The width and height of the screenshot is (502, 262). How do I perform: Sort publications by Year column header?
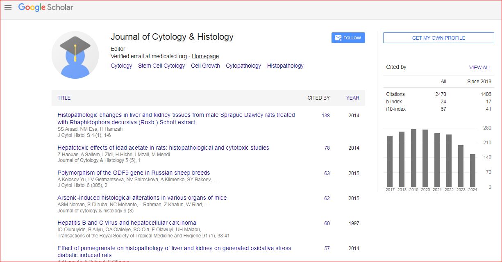[x=352, y=98]
